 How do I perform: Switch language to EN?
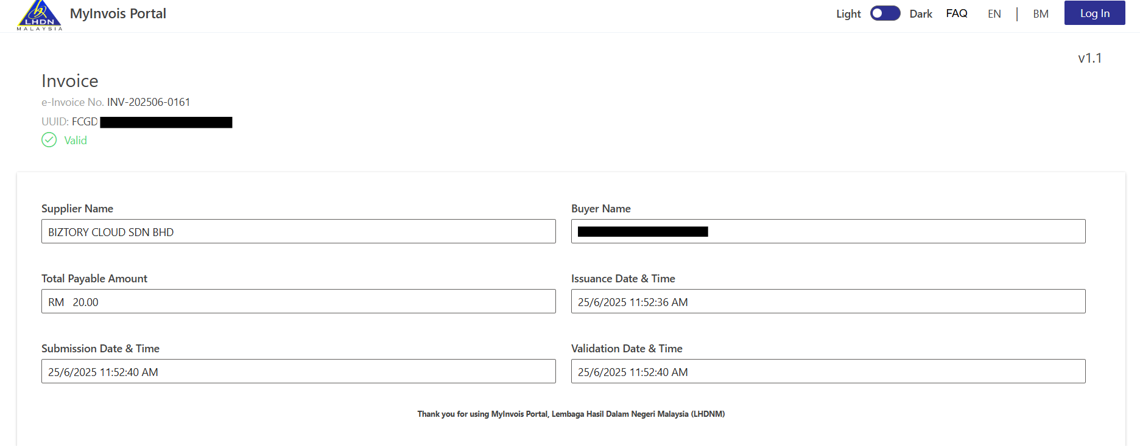pos(994,14)
